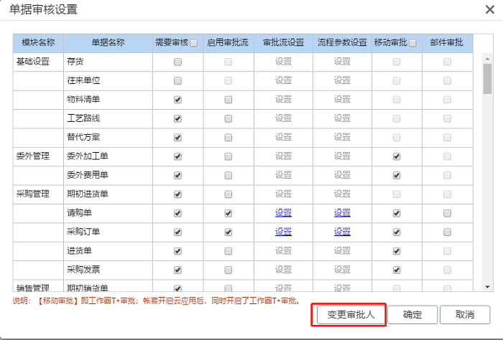Select the 替代方案 document name cell
503x340 pixels.
click(108, 137)
